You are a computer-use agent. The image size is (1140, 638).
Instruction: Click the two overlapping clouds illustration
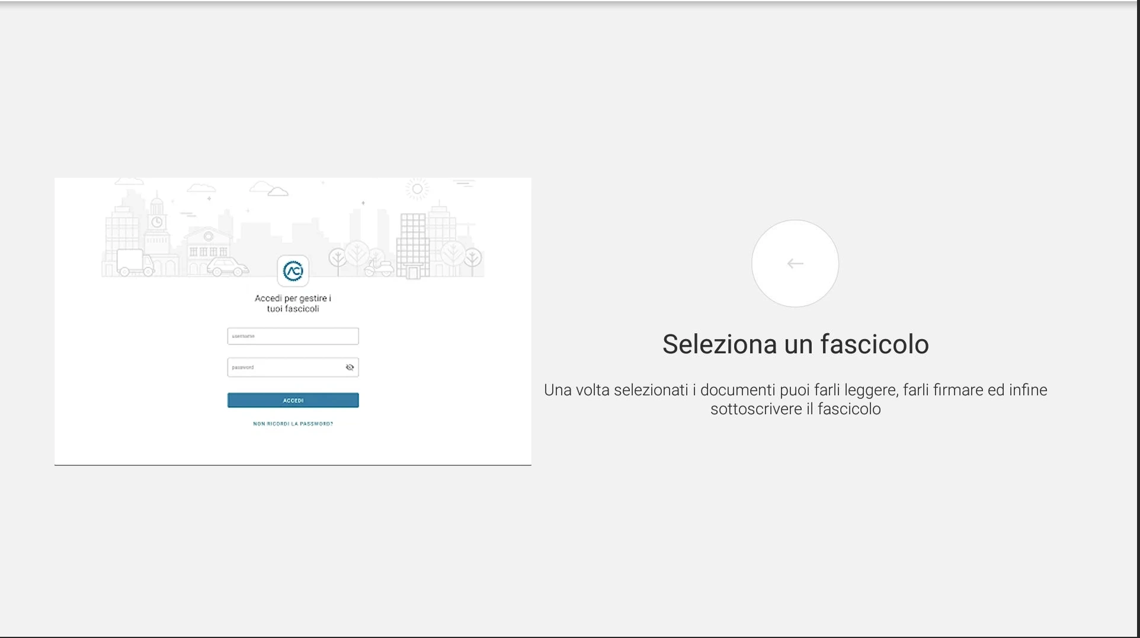(x=269, y=189)
